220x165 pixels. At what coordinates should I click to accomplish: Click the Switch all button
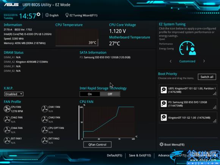click(x=207, y=77)
